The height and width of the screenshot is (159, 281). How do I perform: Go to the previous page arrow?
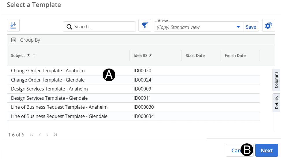click(x=40, y=135)
